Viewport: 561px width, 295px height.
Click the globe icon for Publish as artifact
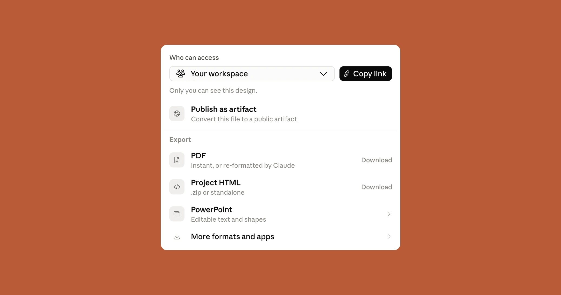click(x=177, y=114)
